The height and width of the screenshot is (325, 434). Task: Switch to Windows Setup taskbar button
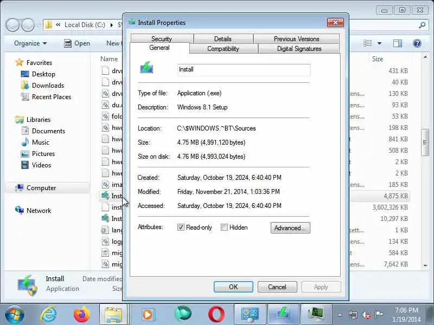[x=283, y=315]
